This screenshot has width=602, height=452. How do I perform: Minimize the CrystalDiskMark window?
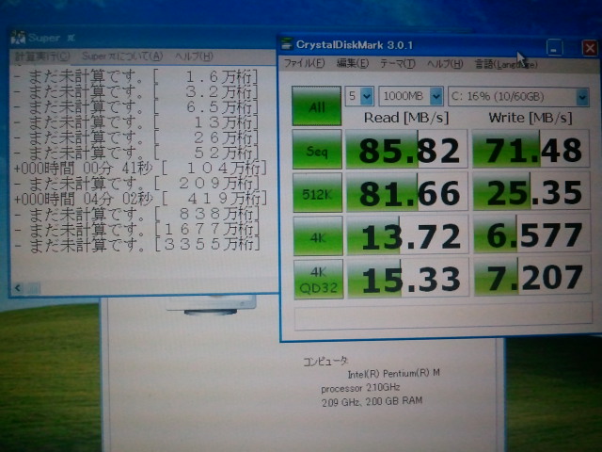[554, 48]
